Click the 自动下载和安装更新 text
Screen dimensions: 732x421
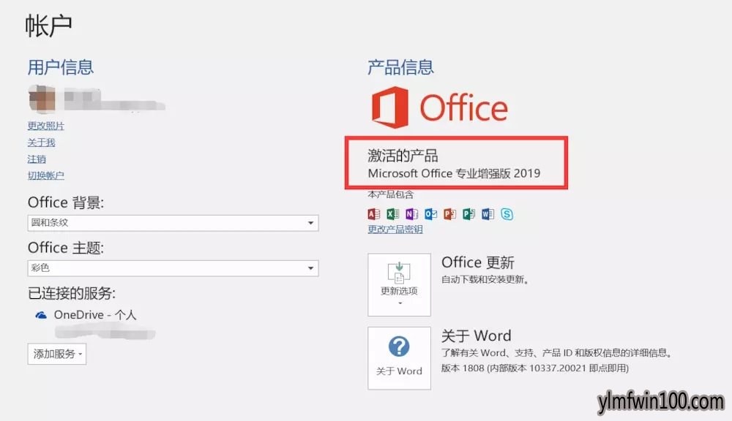[x=485, y=280]
